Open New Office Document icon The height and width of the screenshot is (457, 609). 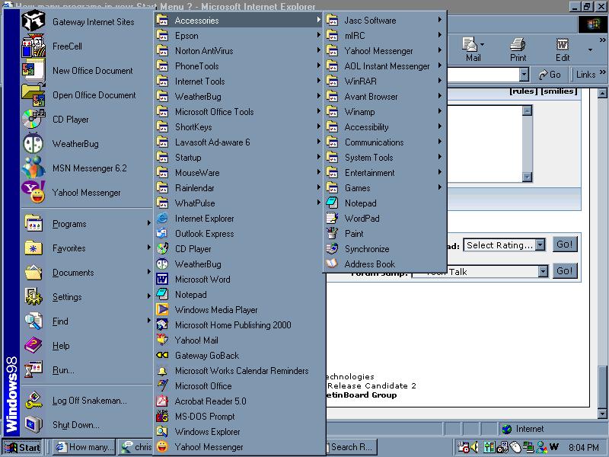(x=33, y=70)
